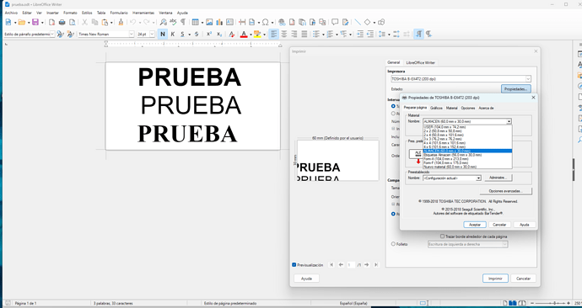Click the Clone formatting paintbrush icon

pos(121,22)
